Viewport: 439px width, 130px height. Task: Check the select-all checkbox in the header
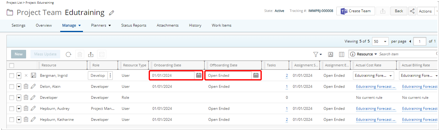pyautogui.click(x=12, y=65)
